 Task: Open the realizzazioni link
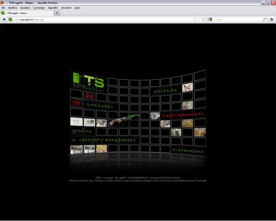pyautogui.click(x=183, y=115)
